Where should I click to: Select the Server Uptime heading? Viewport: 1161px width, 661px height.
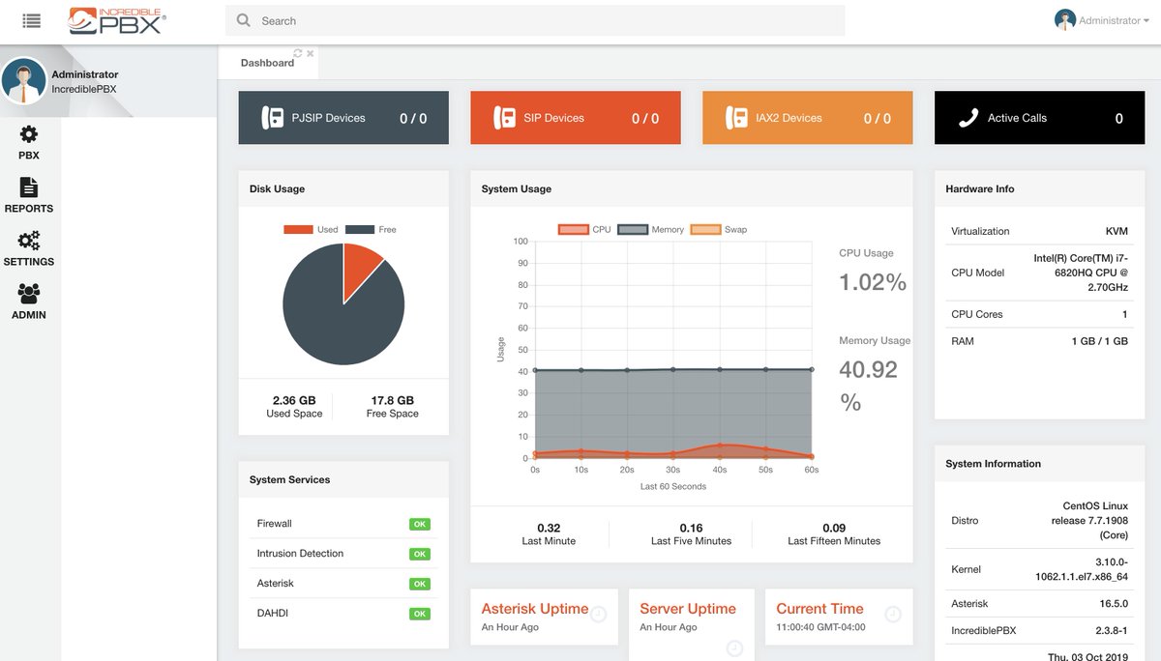tap(688, 609)
